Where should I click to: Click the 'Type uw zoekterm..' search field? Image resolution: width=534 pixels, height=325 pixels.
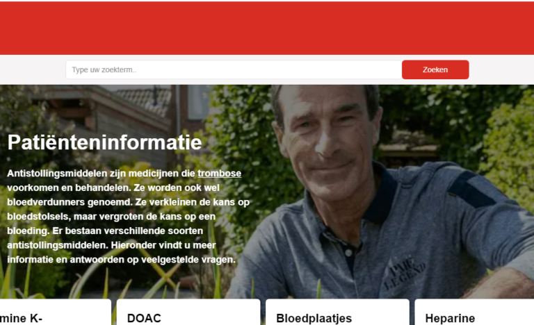click(234, 69)
